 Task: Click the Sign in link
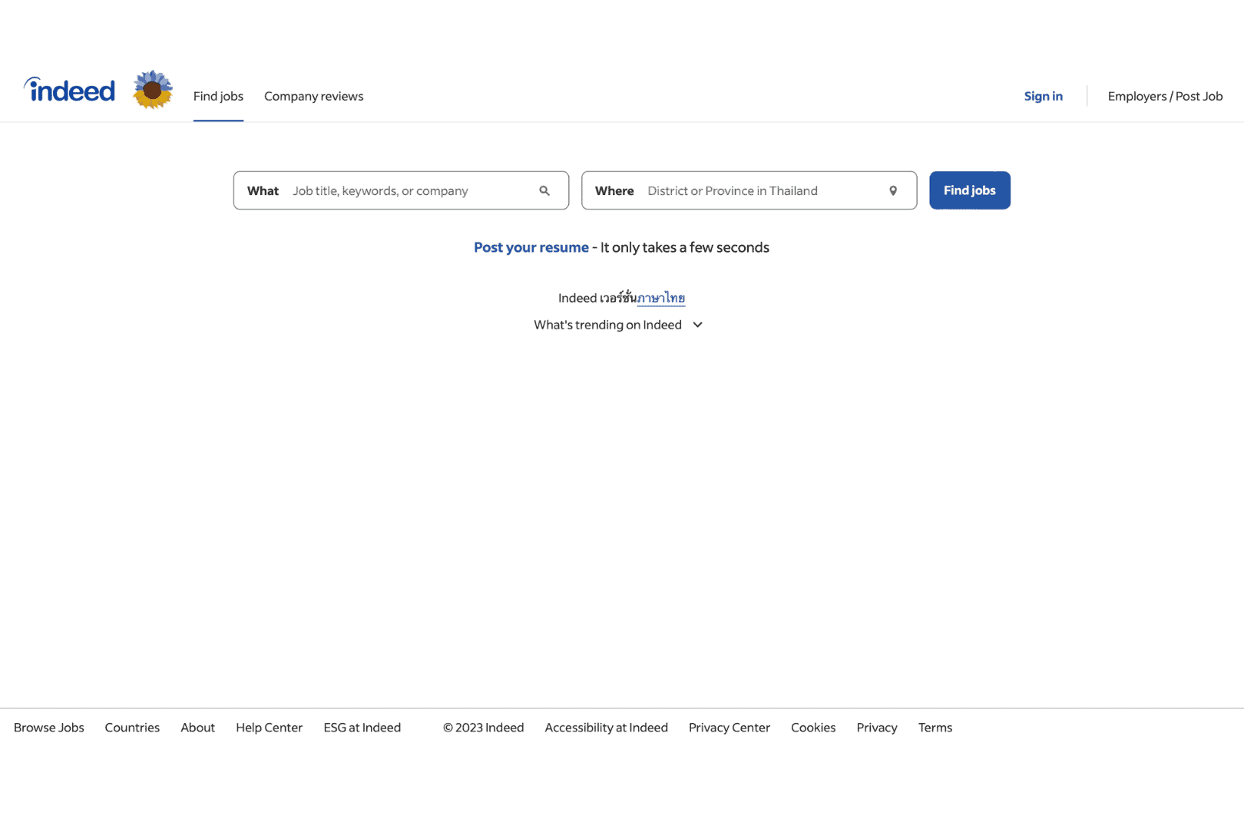1043,96
